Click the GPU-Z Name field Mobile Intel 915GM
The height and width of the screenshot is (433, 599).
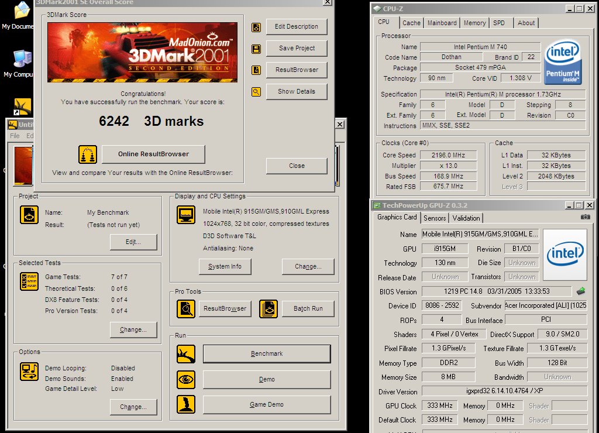(480, 234)
